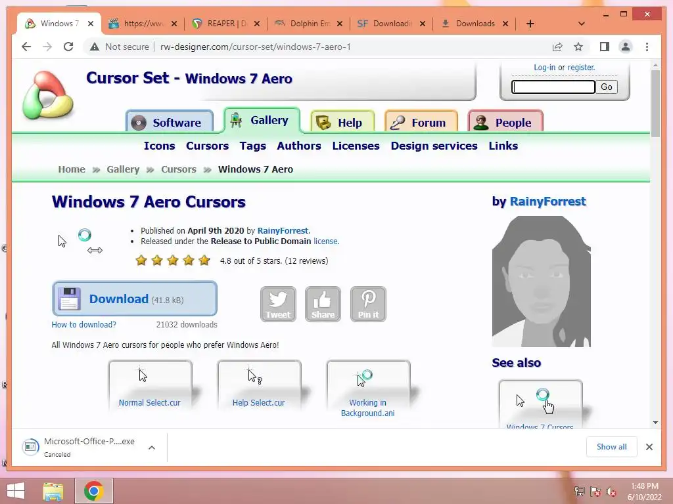The image size is (673, 504).
Task: Close the Dolphin Emulator tab
Action: [340, 24]
